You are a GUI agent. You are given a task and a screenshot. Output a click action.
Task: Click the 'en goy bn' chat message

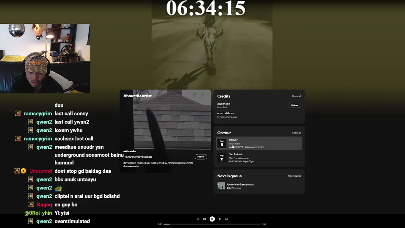pos(66,205)
